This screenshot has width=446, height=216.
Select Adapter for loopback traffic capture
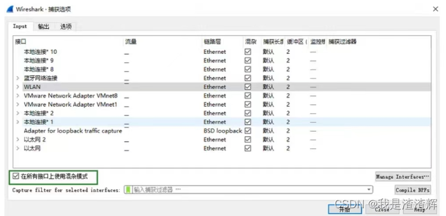(x=73, y=131)
